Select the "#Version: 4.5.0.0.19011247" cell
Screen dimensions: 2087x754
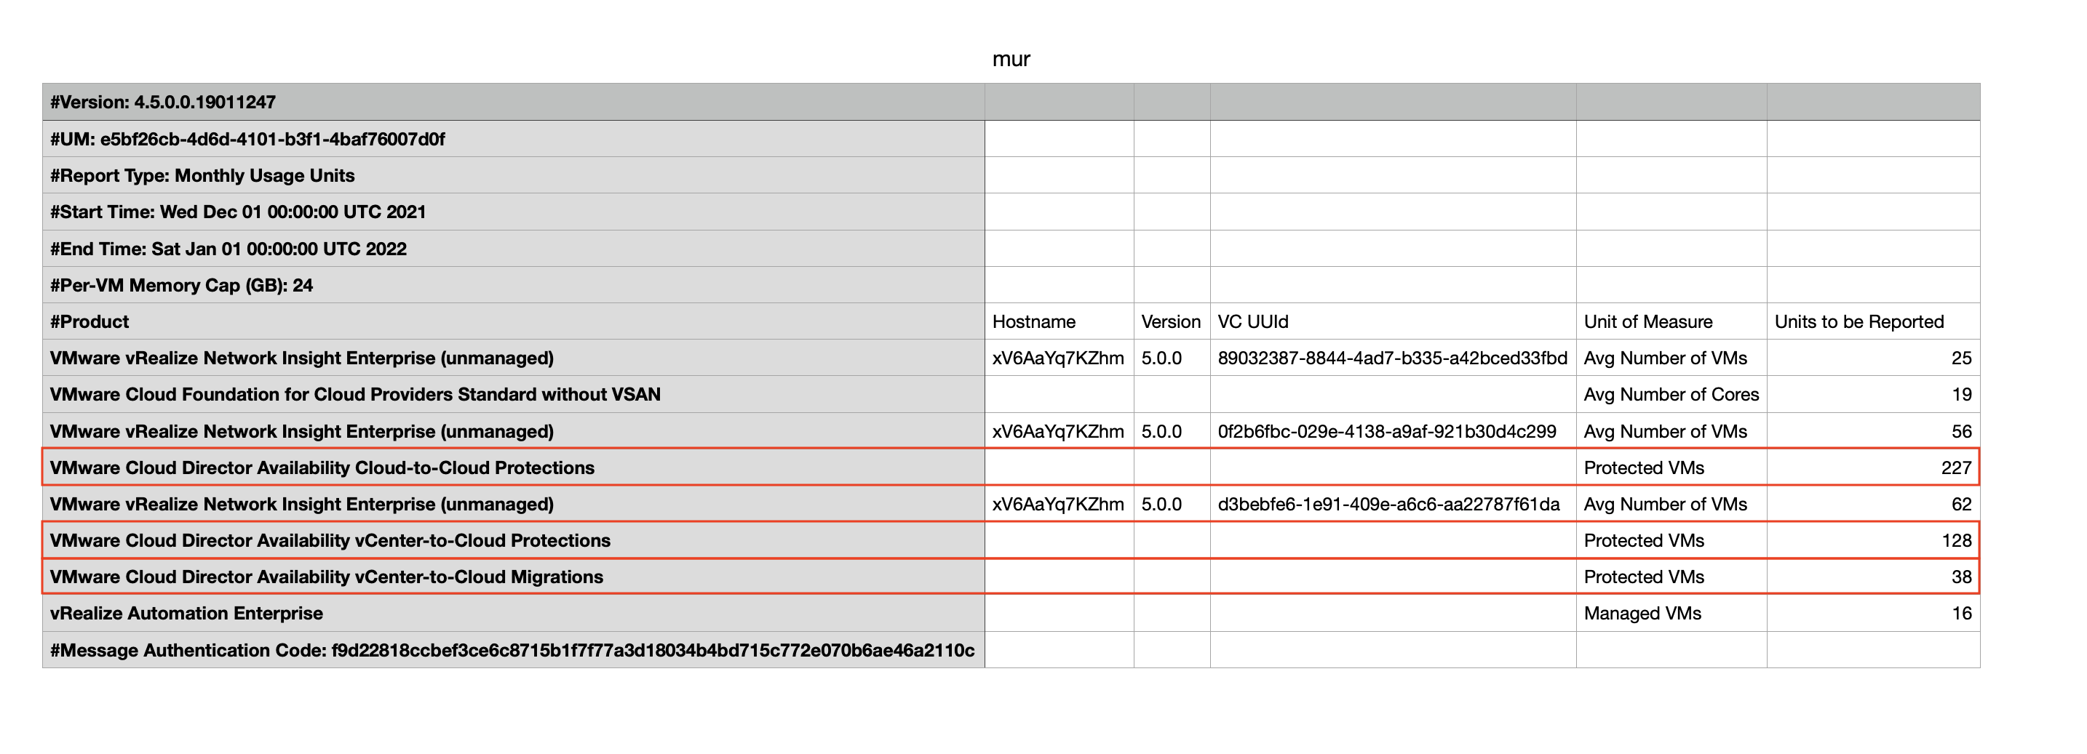click(514, 102)
